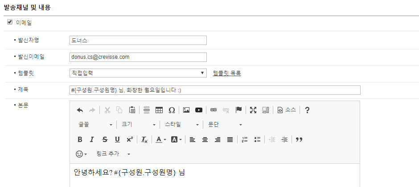This screenshot has width=419, height=187.
Task: Center align the text
Action: click(x=205, y=139)
